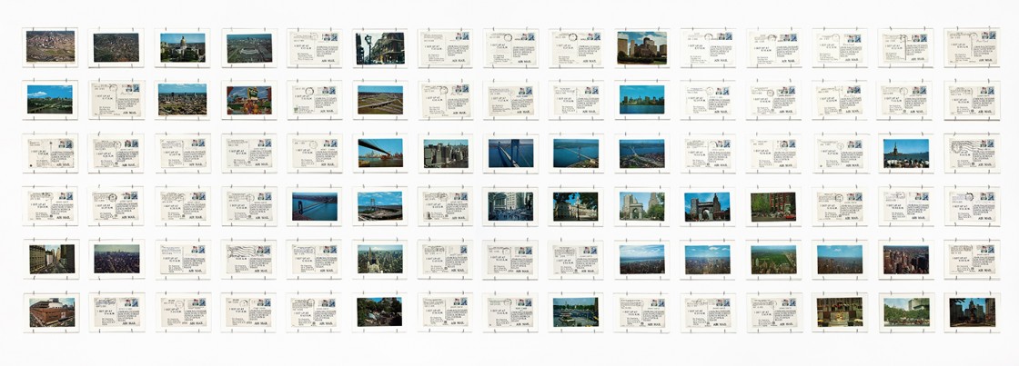The height and width of the screenshot is (366, 1019).
Task: Open the cathedral spires among skyscrapers postcard
Action: click(380, 260)
